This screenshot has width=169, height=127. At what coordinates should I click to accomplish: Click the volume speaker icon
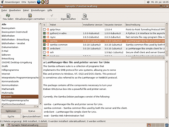coord(148,2)
